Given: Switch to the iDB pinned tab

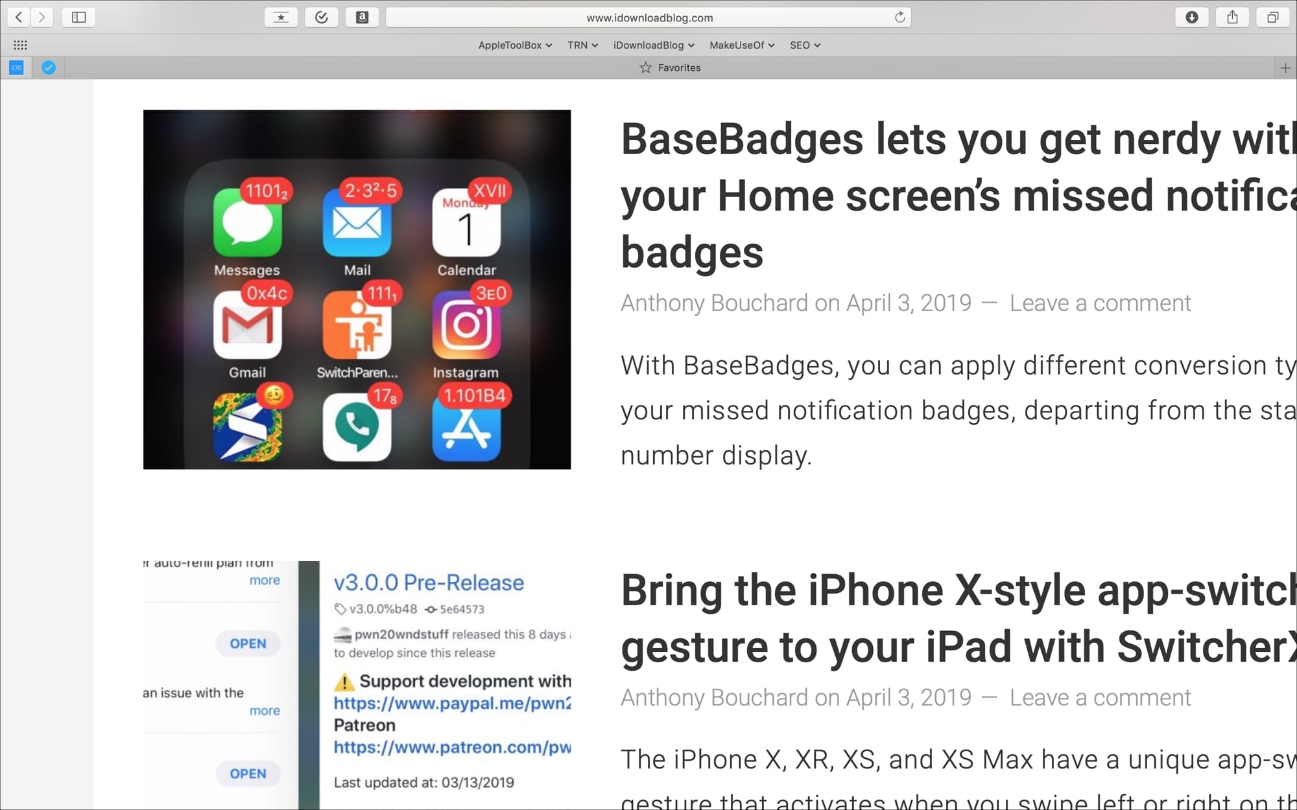Looking at the screenshot, I should [16, 67].
